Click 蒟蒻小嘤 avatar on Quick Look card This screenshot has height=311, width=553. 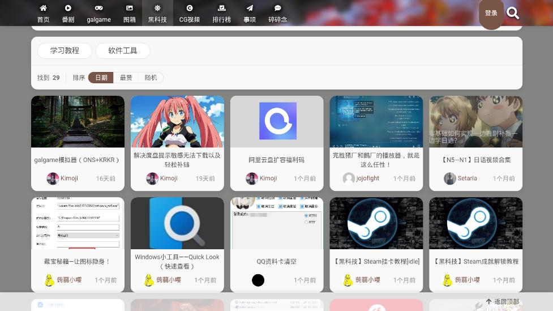tap(149, 280)
